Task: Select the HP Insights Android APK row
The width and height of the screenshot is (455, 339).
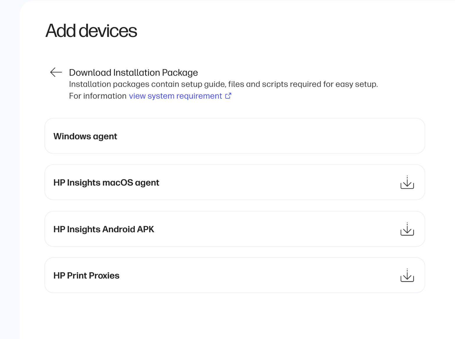Action: [x=235, y=229]
